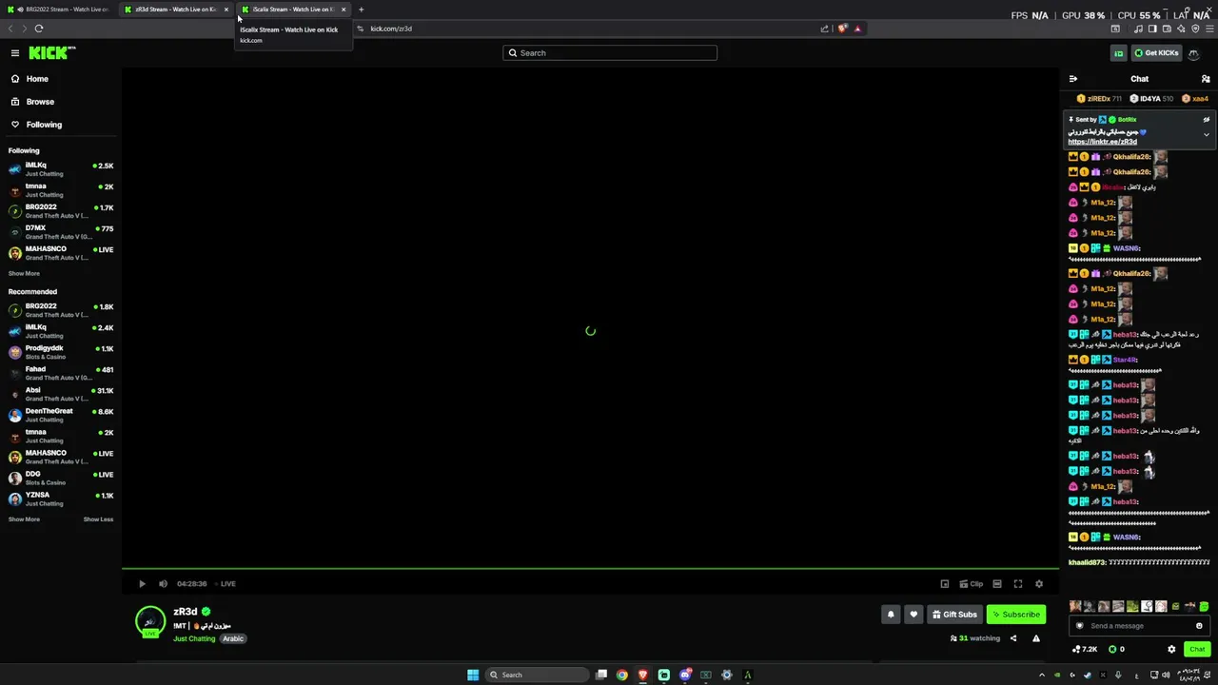1218x685 pixels.
Task: Open the Kick sidebar hamburger menu
Action: pyautogui.click(x=15, y=53)
